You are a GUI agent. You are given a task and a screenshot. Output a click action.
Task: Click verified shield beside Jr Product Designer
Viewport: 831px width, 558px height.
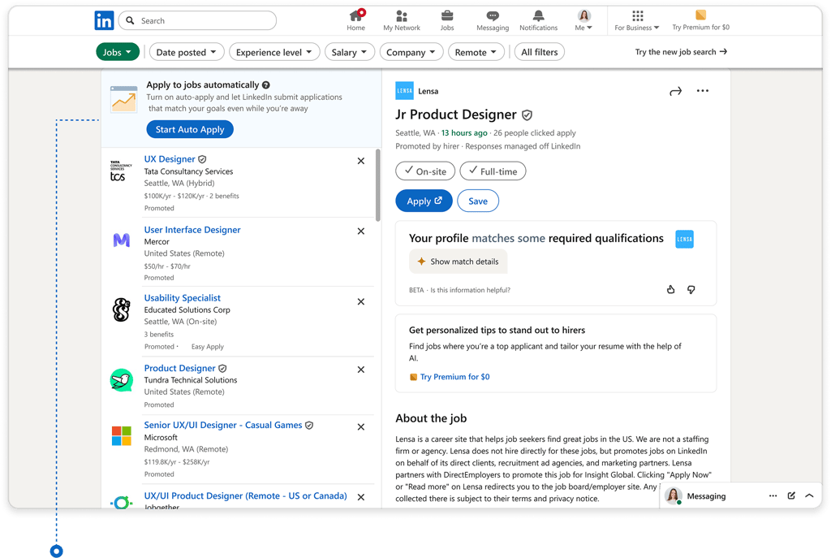point(527,115)
